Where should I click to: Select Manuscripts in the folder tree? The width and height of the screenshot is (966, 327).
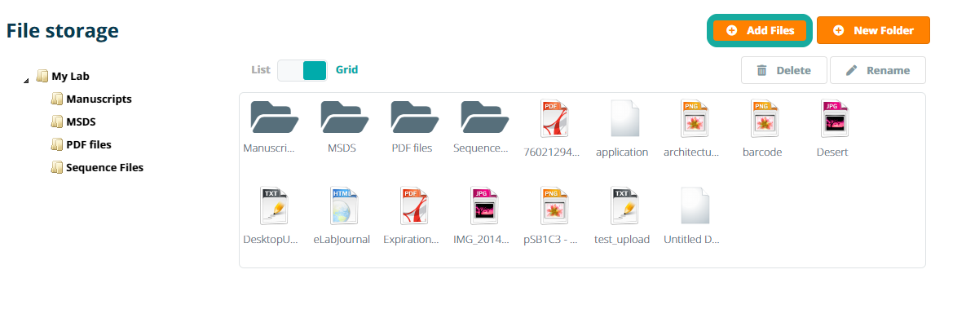click(98, 99)
